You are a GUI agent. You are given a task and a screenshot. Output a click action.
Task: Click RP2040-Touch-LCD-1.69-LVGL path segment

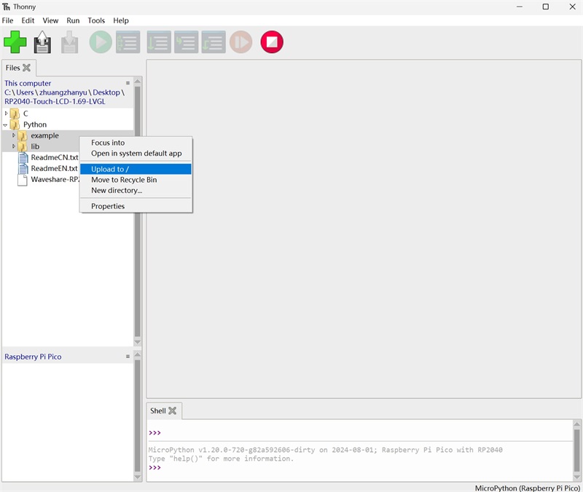coord(55,101)
